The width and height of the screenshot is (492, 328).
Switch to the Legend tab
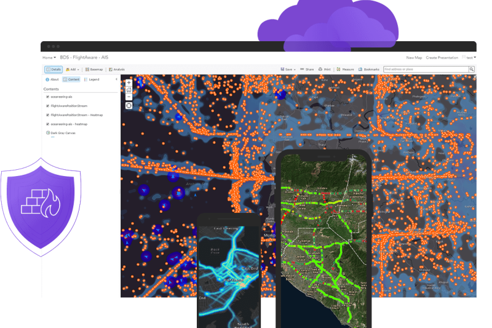point(92,80)
